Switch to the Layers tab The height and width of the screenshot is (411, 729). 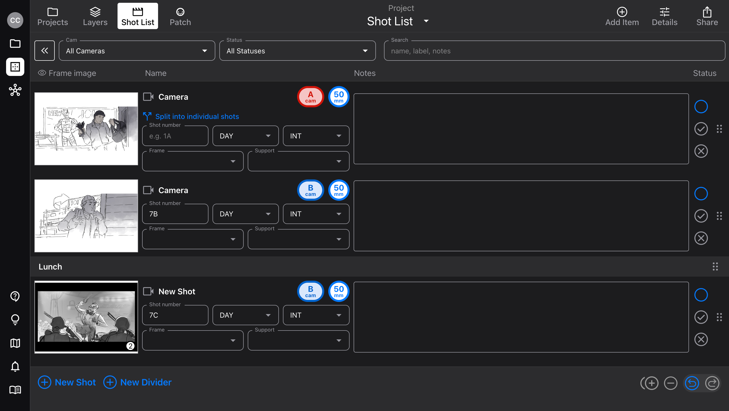pyautogui.click(x=95, y=16)
